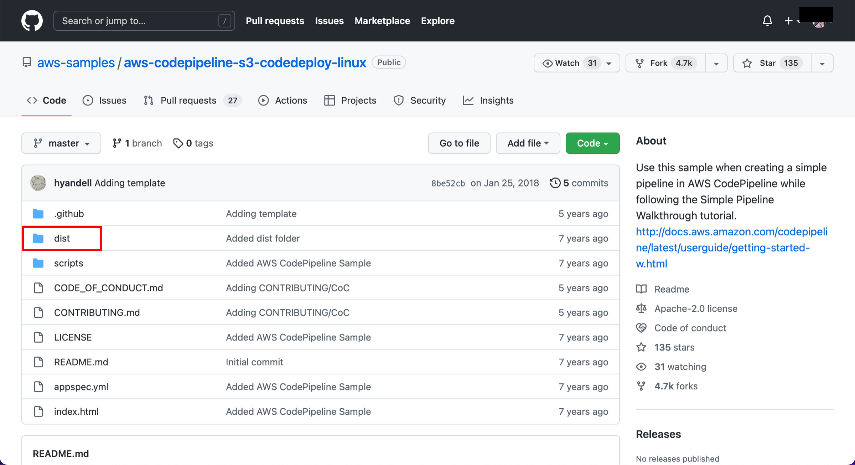Click the appspec.yml file icon
Screen dimensions: 855x465
[38, 387]
